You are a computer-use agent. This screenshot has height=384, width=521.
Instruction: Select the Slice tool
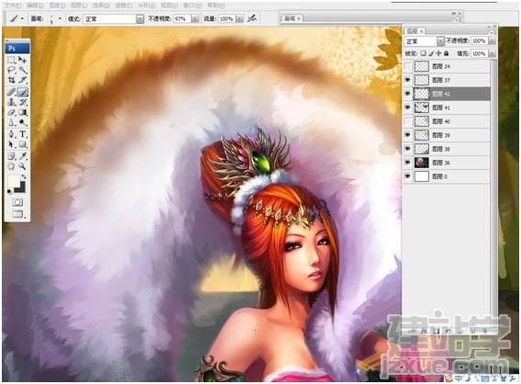[22, 80]
